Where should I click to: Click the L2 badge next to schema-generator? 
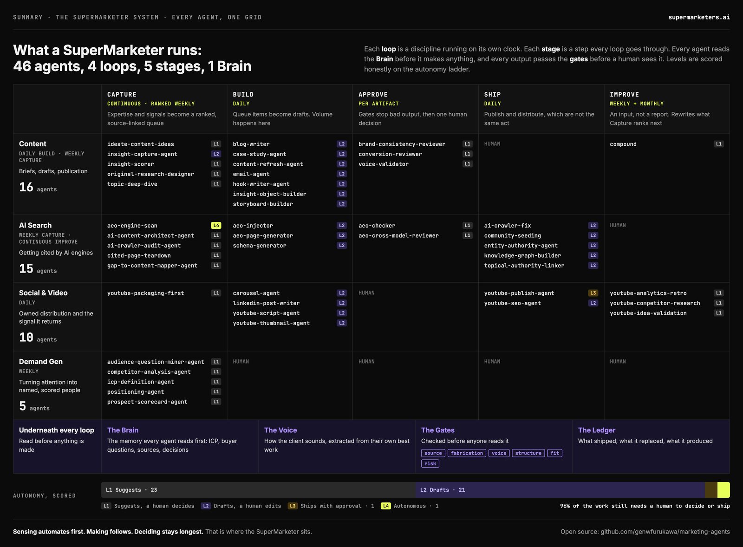tap(342, 246)
